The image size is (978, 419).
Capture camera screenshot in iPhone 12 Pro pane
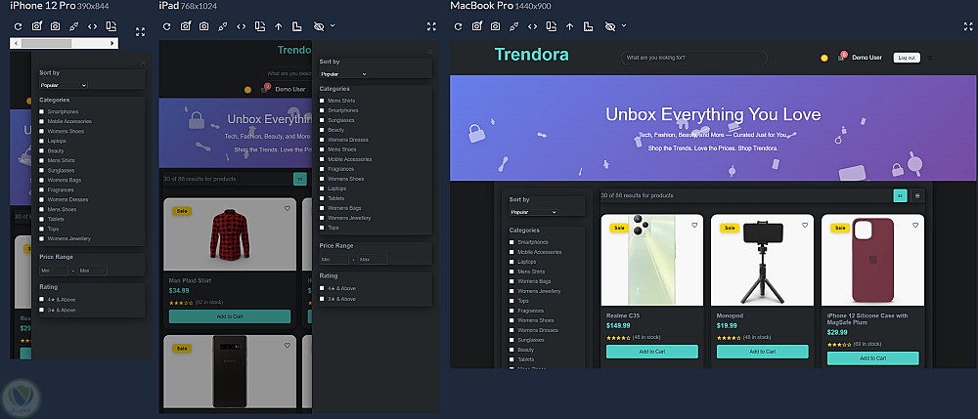point(55,26)
